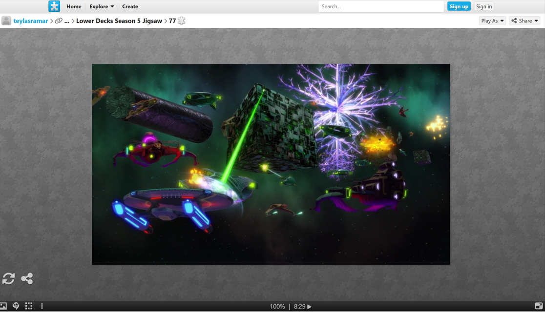Toggle the ghost image icon
The height and width of the screenshot is (312, 545).
click(16, 306)
